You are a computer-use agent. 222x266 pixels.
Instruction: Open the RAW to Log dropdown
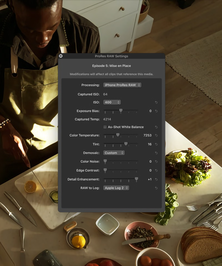[x=116, y=188]
